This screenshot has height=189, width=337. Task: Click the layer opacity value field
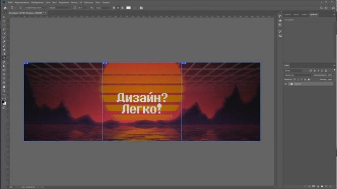331,75
